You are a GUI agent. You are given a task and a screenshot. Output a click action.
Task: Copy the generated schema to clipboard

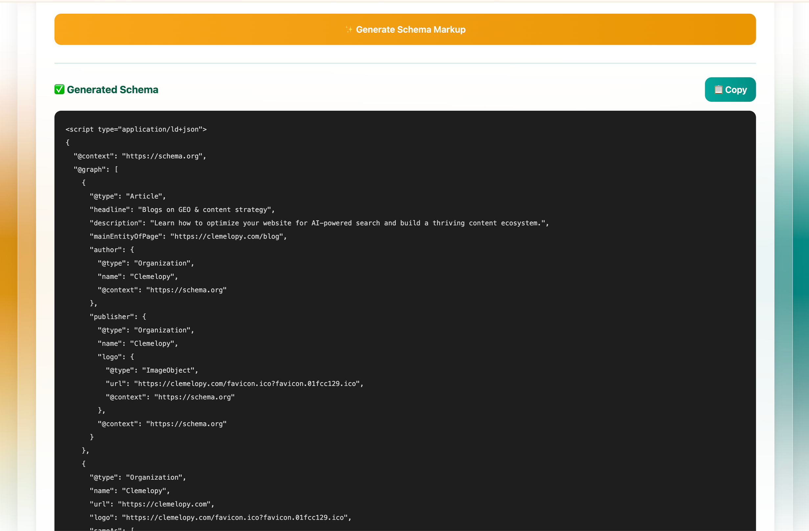pos(730,89)
